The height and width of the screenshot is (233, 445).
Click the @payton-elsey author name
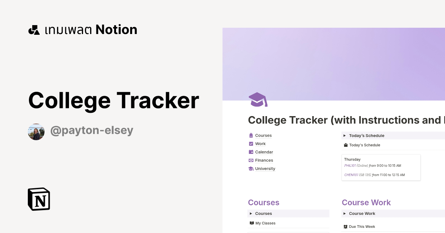click(x=92, y=130)
